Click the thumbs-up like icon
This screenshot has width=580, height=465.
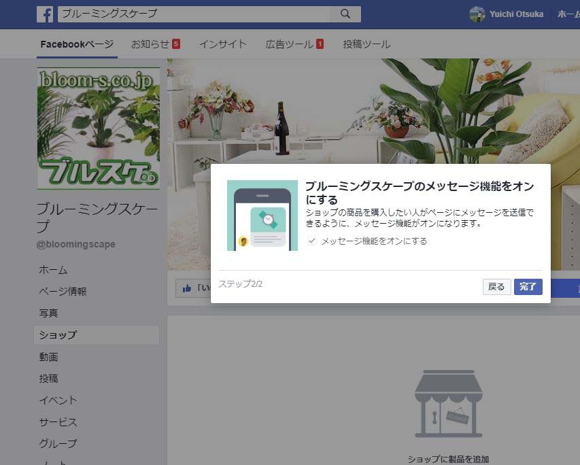tap(187, 288)
